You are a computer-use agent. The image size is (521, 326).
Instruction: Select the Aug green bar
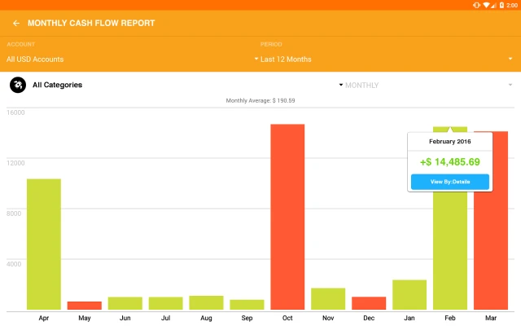tap(206, 302)
